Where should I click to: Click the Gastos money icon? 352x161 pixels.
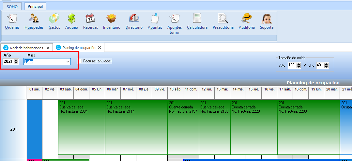[x=54, y=22]
